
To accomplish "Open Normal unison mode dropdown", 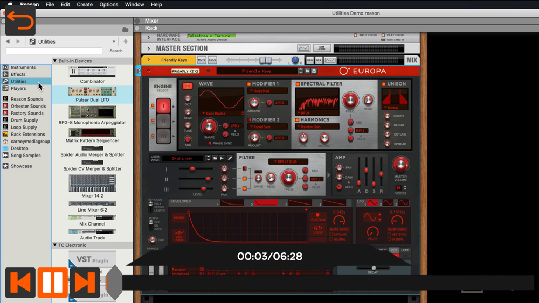I will point(395,108).
